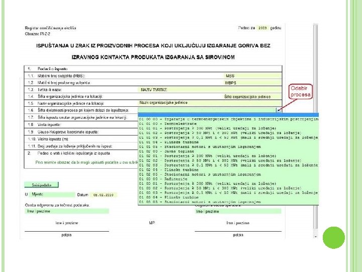Click 'Broj uređaja za loženje' row label

tap(75, 146)
